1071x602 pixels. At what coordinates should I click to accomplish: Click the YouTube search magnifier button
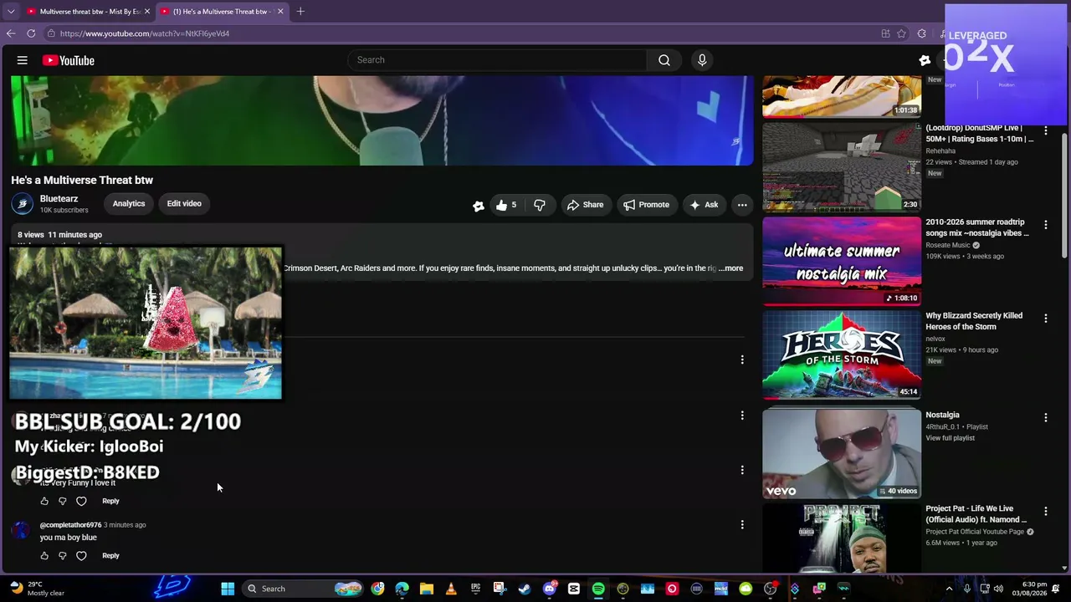(x=664, y=60)
